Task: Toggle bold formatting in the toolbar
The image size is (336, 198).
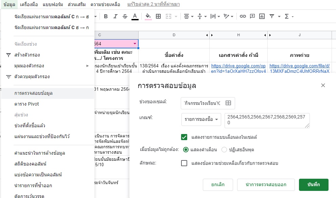Action: click(106, 16)
